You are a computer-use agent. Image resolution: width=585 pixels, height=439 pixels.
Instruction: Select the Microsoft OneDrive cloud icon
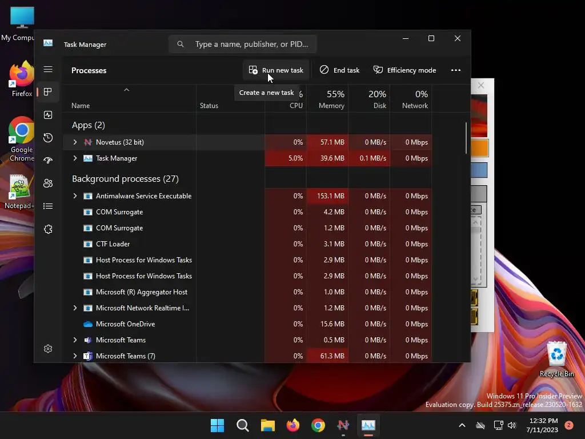[x=88, y=324]
